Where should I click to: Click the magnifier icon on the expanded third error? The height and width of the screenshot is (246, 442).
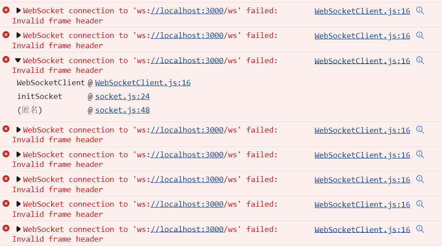pyautogui.click(x=420, y=61)
